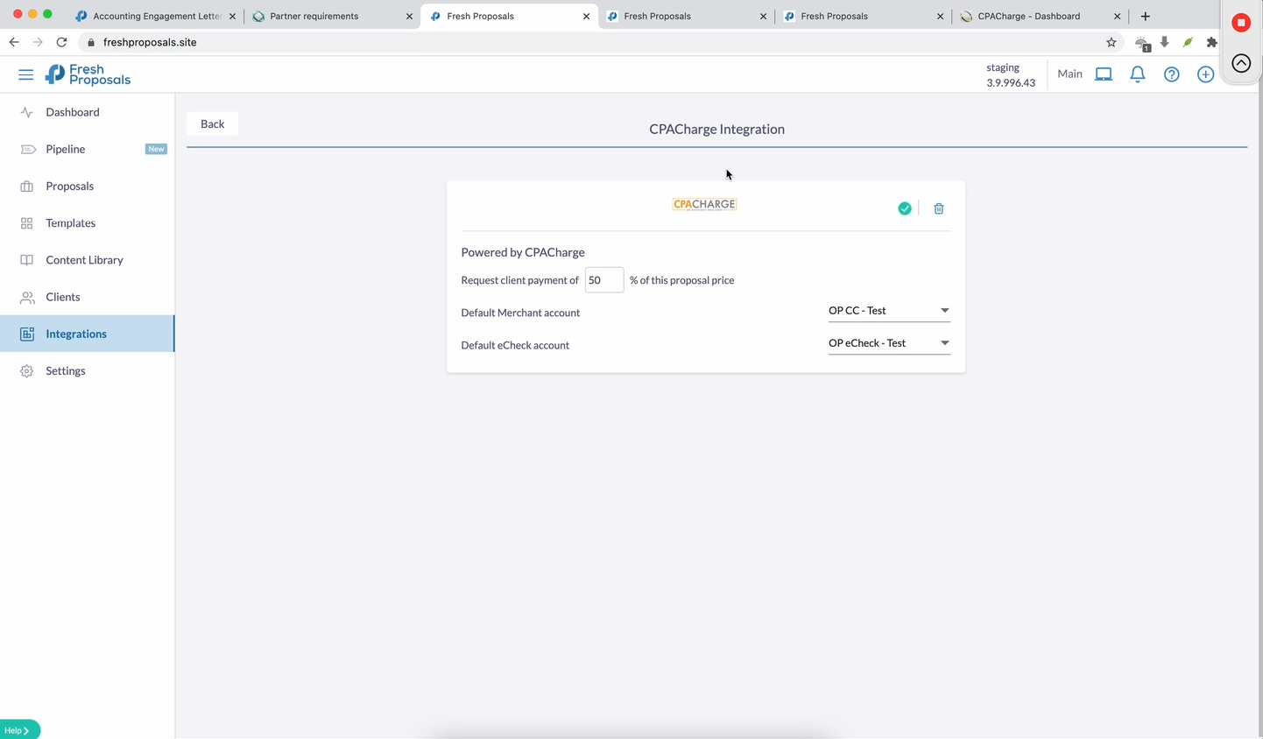
Task: Open Default eCheck account dropdown
Action: [x=889, y=343]
